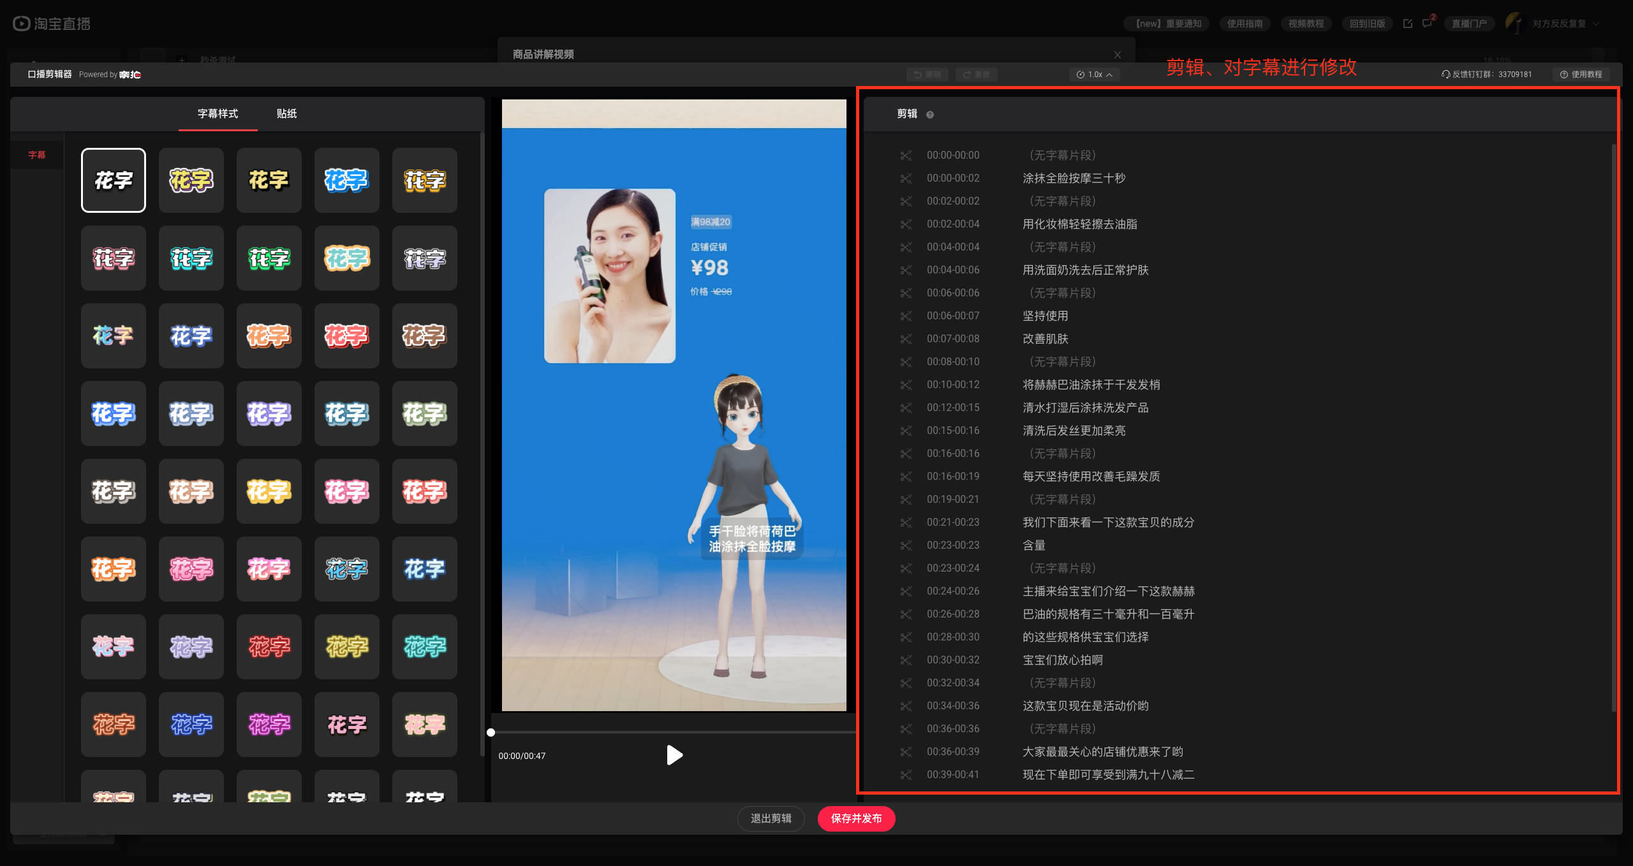Viewport: 1633px width, 866px height.
Task: Click scissors icon beside 坚持使用
Action: tap(906, 316)
